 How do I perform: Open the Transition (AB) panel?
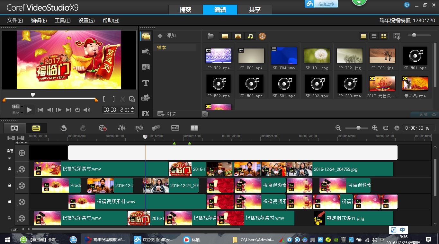pyautogui.click(x=146, y=67)
